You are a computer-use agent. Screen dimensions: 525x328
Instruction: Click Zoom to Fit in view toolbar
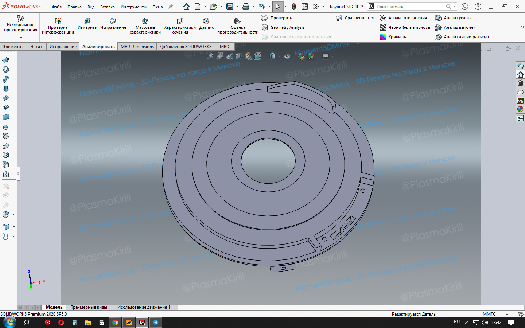click(210, 56)
